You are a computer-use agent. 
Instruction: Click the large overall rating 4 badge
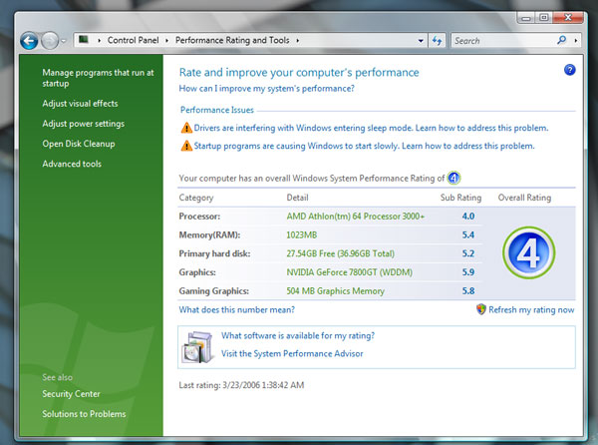click(528, 252)
